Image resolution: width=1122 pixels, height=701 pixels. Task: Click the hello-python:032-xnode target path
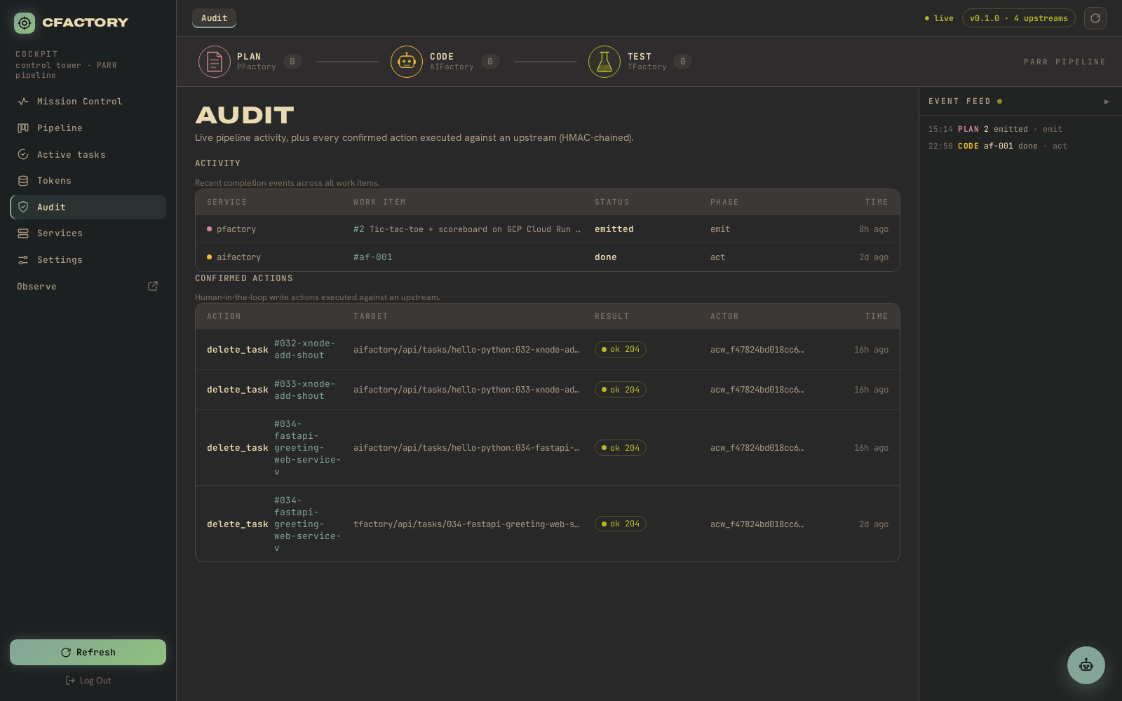(466, 350)
